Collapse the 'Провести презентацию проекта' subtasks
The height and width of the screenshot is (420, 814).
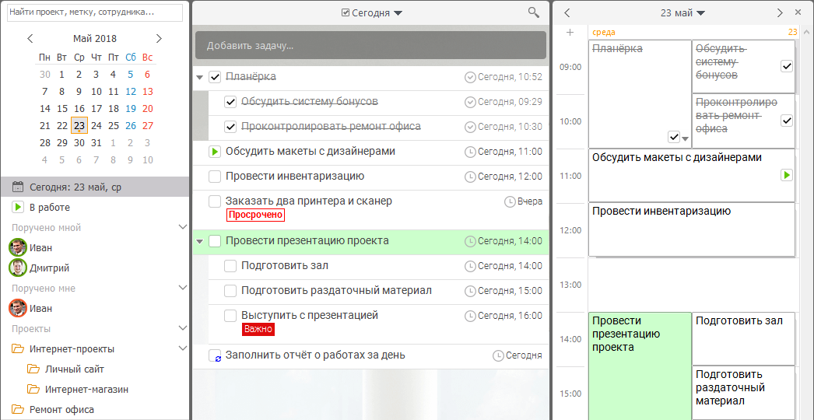pos(200,242)
